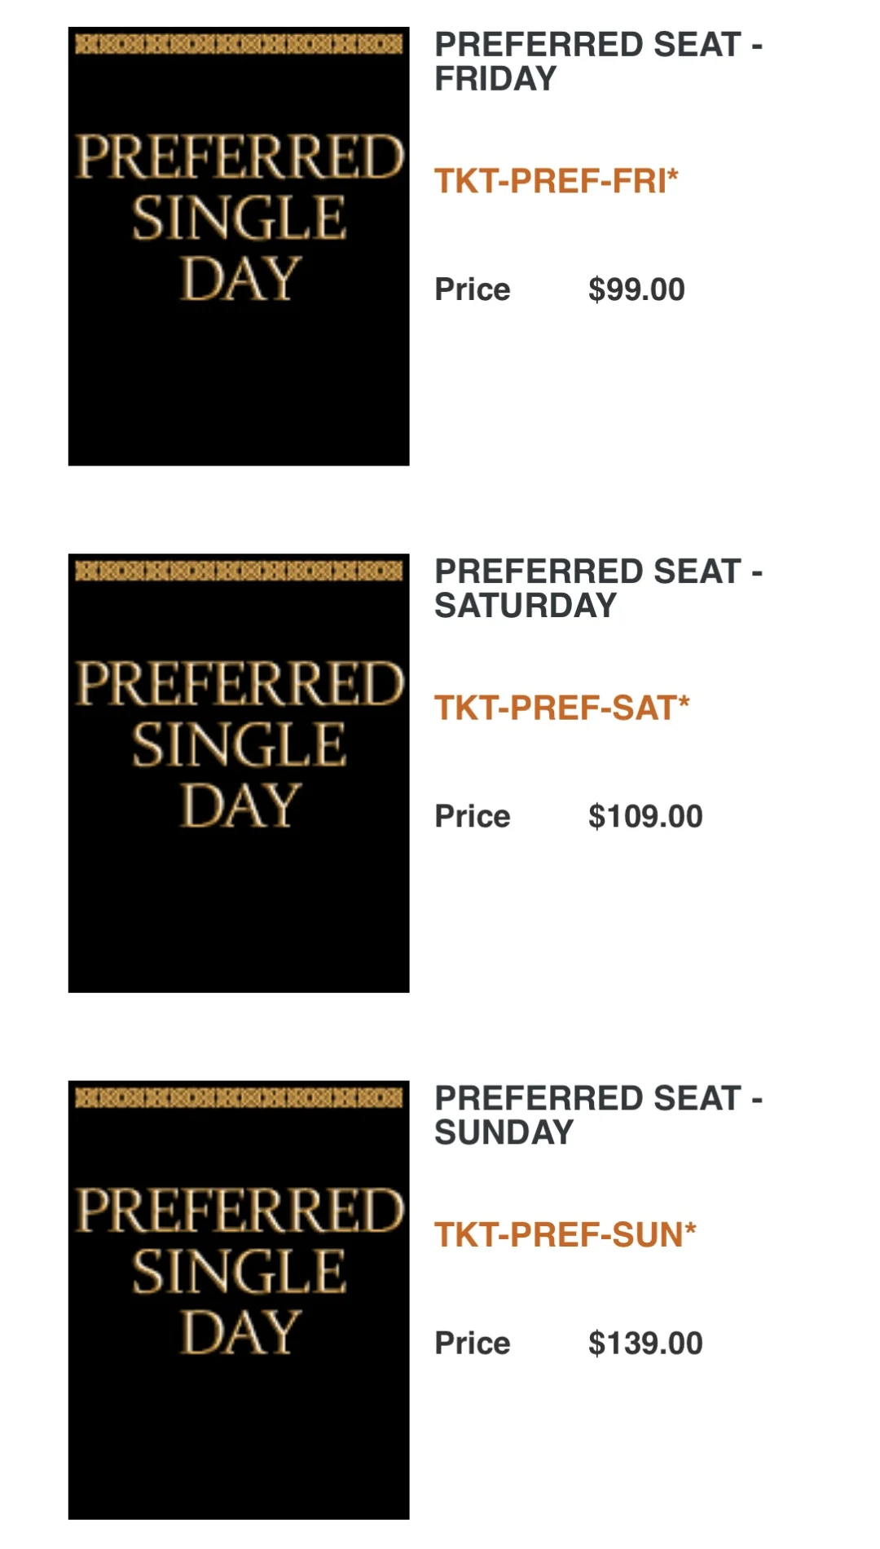
Task: Click the Price label for Friday ticket
Action: point(473,289)
